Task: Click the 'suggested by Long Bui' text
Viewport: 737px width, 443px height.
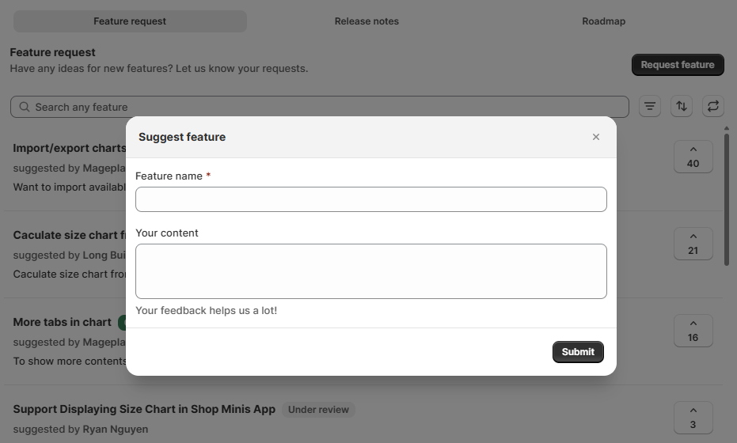Action: (x=70, y=255)
